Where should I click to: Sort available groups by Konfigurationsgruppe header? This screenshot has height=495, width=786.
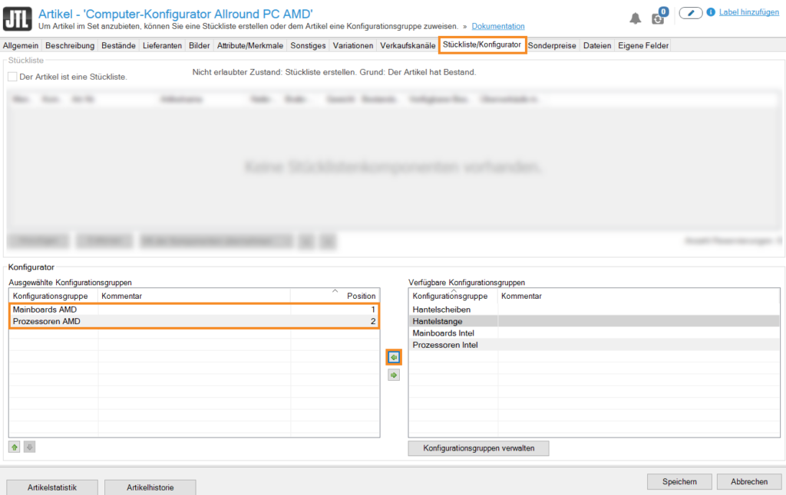coord(449,296)
